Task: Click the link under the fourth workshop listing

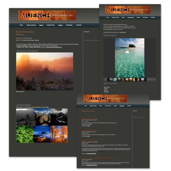Action: (x=92, y=165)
